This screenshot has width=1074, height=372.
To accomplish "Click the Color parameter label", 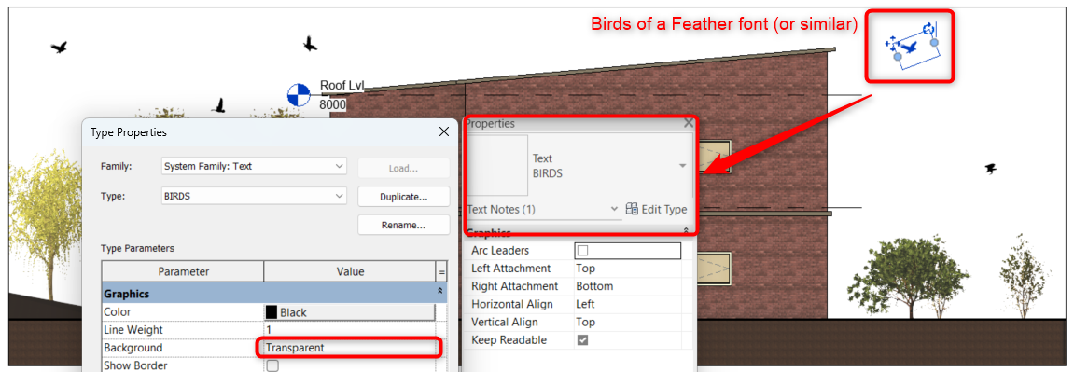I will click(118, 311).
